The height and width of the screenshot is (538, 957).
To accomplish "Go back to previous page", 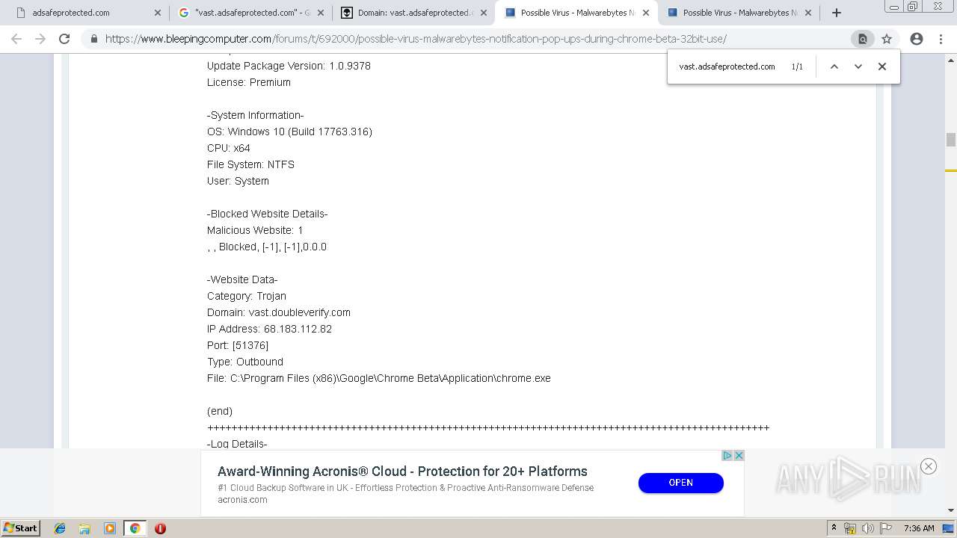I will point(16,39).
